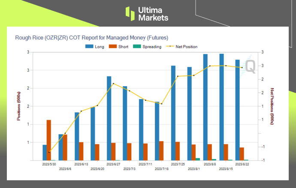Click the Net Position point at 2023/8/22
Image resolution: width=296 pixels, height=188 pixels.
coord(242,67)
